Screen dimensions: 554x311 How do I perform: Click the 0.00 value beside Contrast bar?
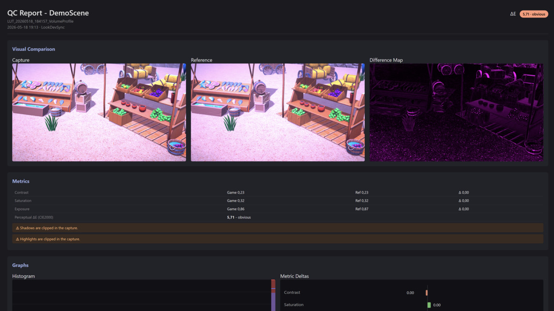coord(410,293)
